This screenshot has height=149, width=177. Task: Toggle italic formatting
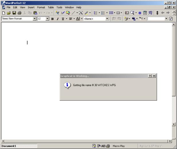point(58,19)
